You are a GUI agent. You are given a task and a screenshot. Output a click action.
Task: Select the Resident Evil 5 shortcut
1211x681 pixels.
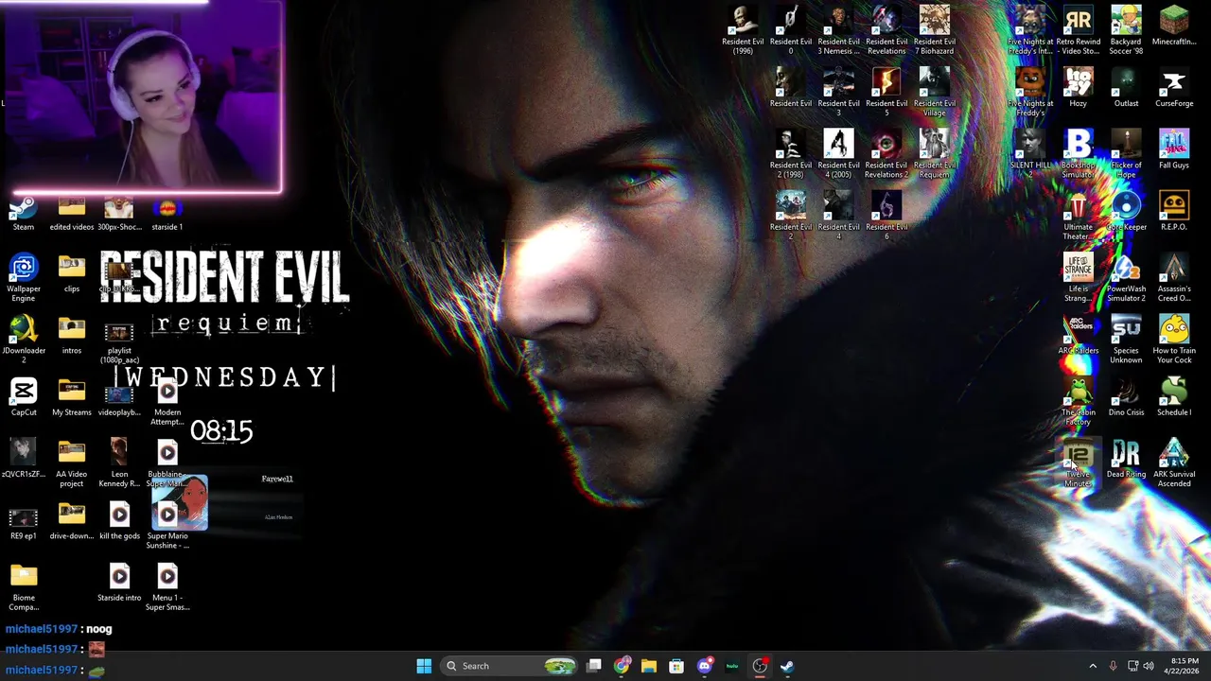[x=886, y=92]
